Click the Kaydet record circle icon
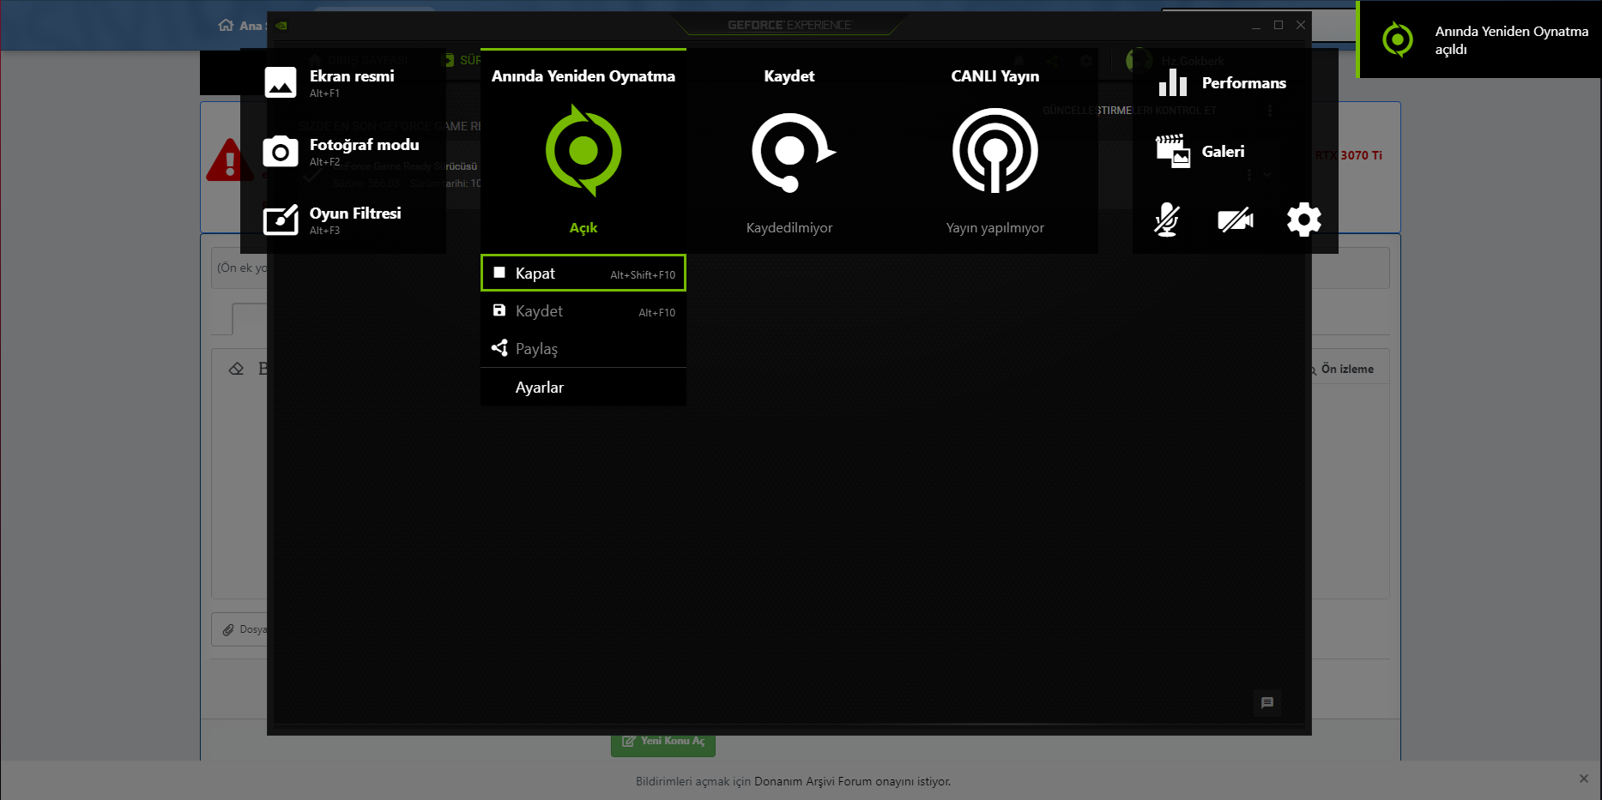Image resolution: width=1602 pixels, height=800 pixels. 792,152
